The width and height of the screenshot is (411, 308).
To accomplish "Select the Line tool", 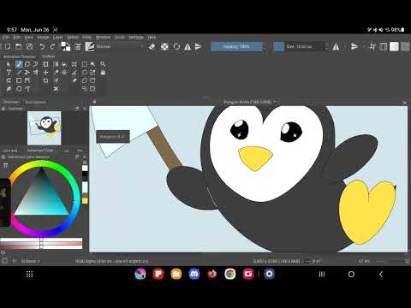I will point(19,73).
